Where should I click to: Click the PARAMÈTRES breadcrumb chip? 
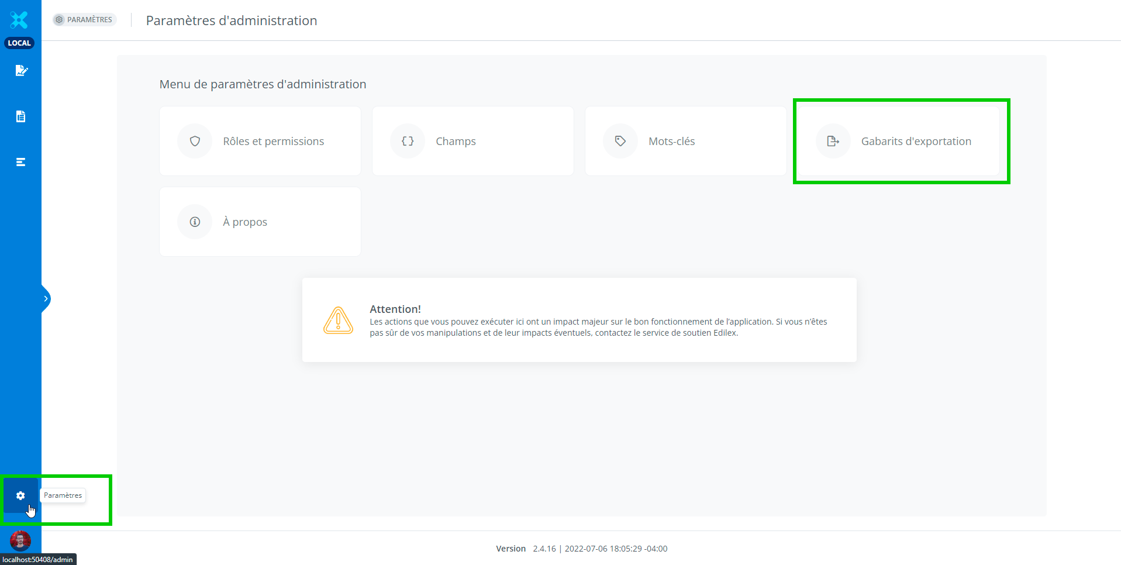[x=85, y=20]
